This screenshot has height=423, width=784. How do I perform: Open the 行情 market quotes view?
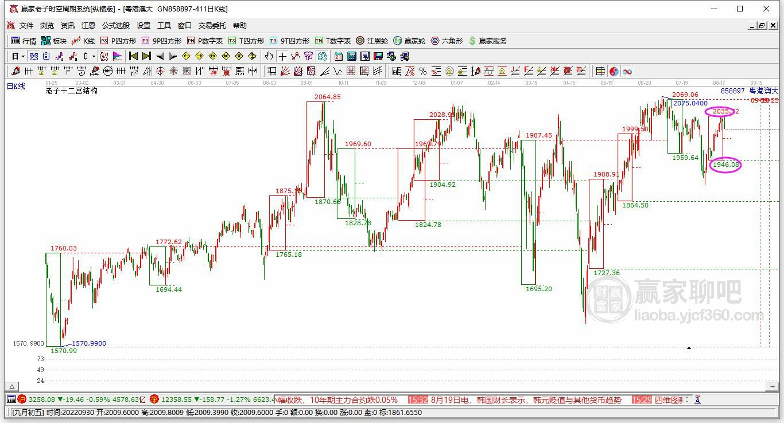pyautogui.click(x=24, y=41)
